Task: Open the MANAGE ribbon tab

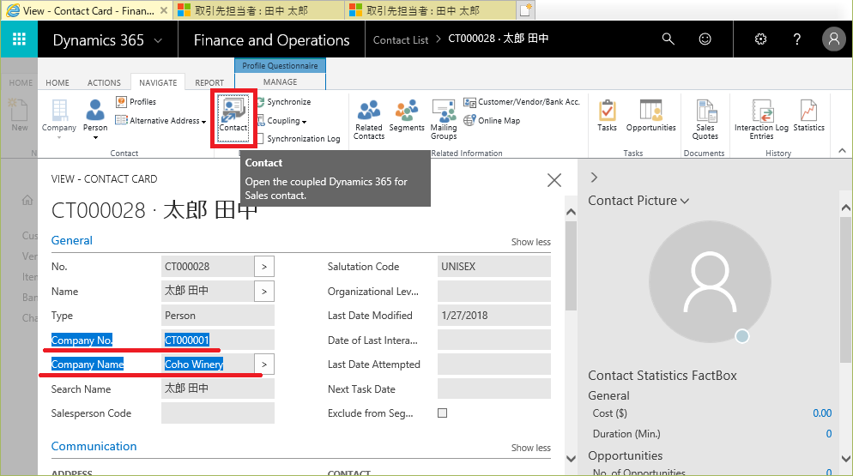Action: pos(280,82)
